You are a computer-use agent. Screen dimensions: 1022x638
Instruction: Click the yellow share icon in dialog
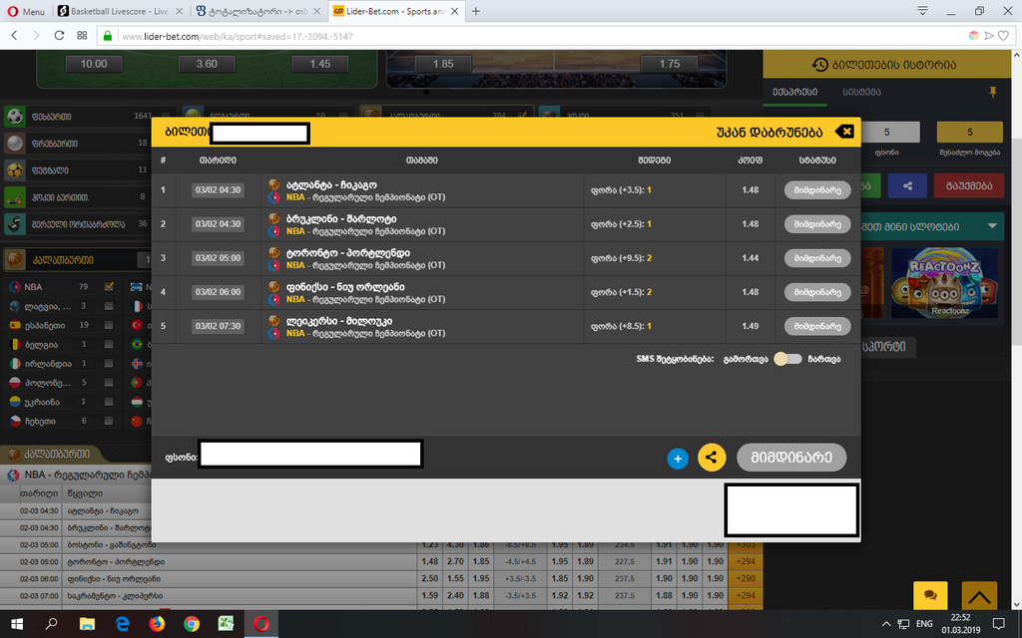coord(712,457)
